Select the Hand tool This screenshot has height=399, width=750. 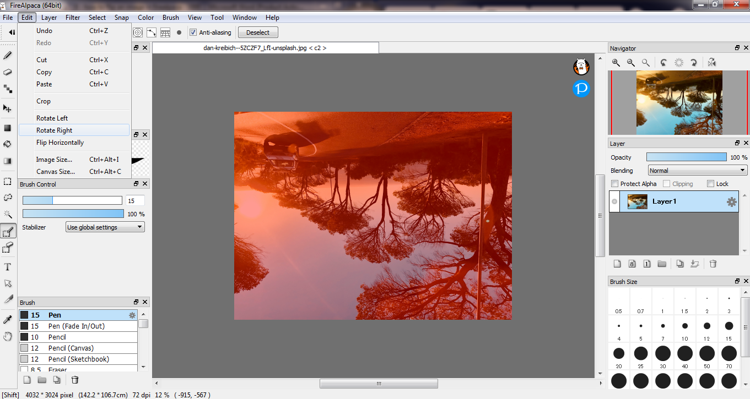(x=8, y=336)
